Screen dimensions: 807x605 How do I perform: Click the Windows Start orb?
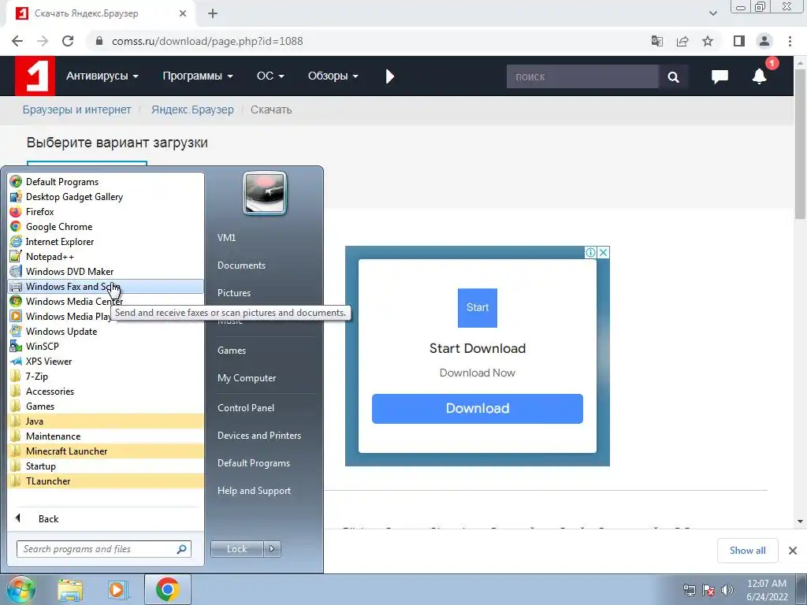coord(20,589)
